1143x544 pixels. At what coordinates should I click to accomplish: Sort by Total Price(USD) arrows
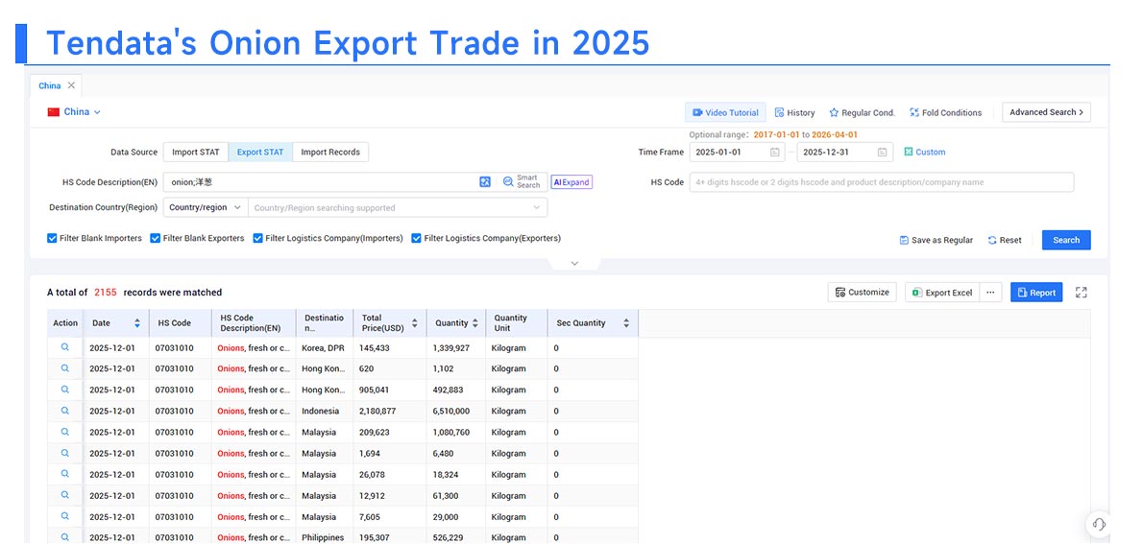tap(415, 323)
